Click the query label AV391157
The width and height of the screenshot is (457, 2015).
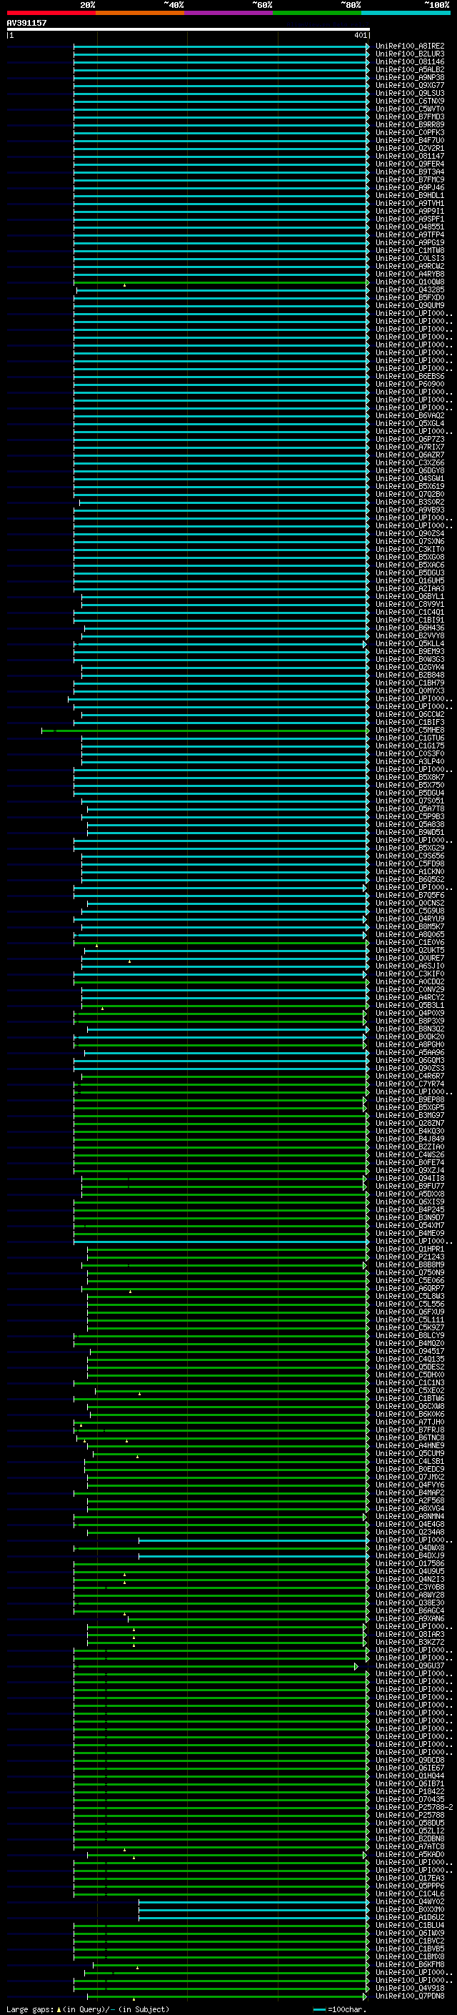(26, 23)
